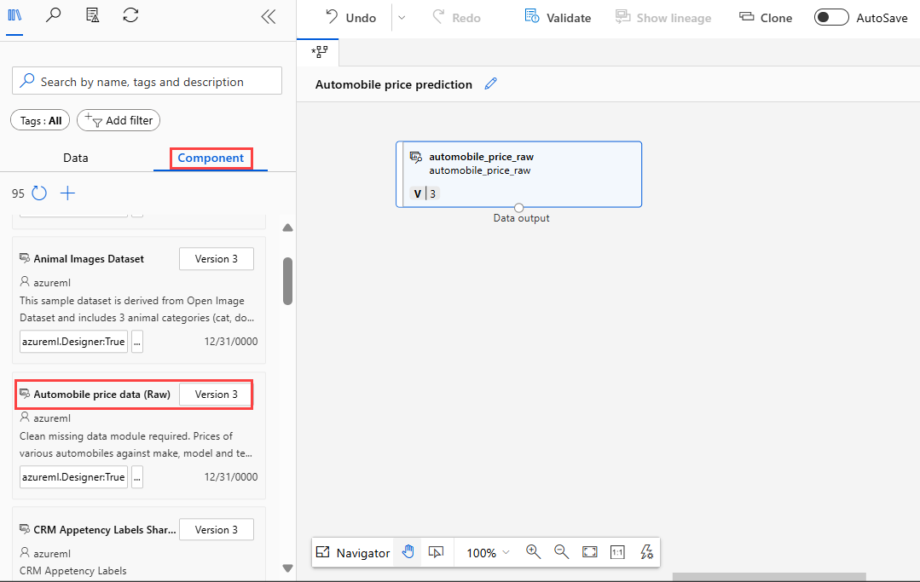The image size is (920, 582).
Task: Click the Navigator map icon
Action: (322, 552)
